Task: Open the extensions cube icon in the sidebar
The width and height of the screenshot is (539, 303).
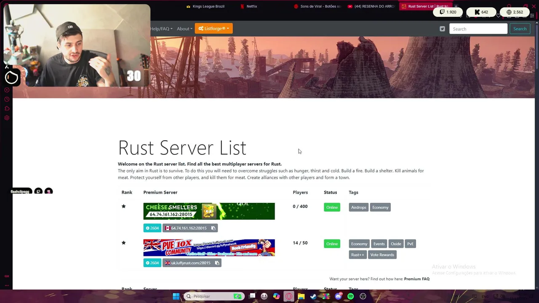Action: (7, 109)
